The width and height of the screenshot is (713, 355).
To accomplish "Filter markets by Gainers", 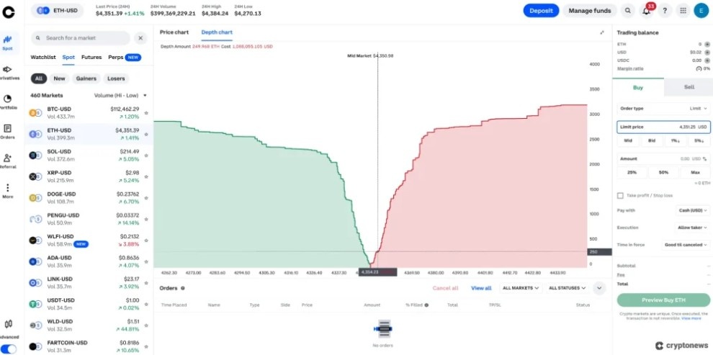I will (86, 78).
